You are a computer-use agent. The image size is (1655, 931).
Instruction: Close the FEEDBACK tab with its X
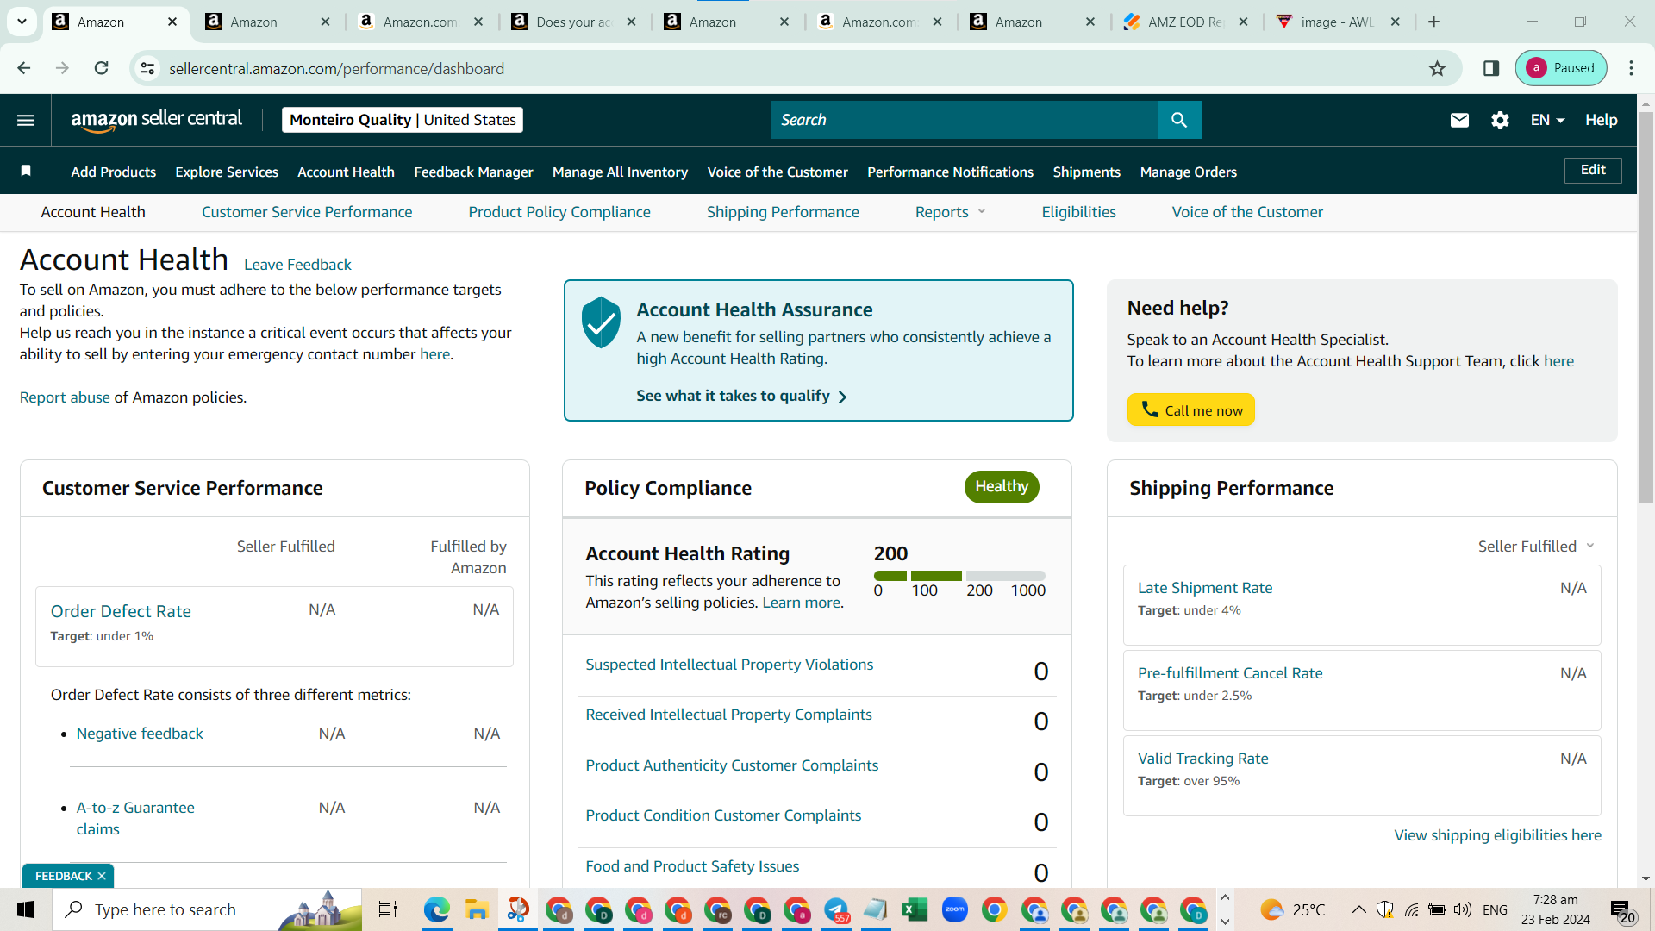(x=102, y=876)
